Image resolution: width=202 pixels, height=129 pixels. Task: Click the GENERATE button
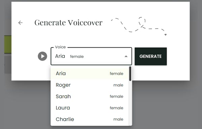pyautogui.click(x=150, y=56)
